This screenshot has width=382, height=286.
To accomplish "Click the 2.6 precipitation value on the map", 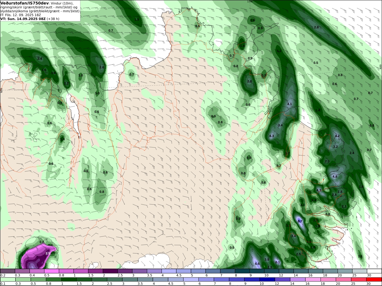I will pyautogui.click(x=101, y=67).
